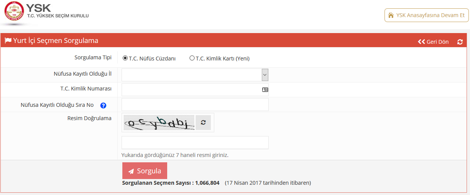Select T.C. Nüfus Cüzdanı radio option
Screen dimensions: 470x195
pyautogui.click(x=125, y=58)
